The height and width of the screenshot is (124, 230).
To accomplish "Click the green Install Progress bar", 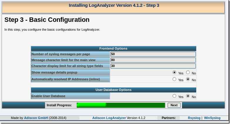I will point(121,105).
